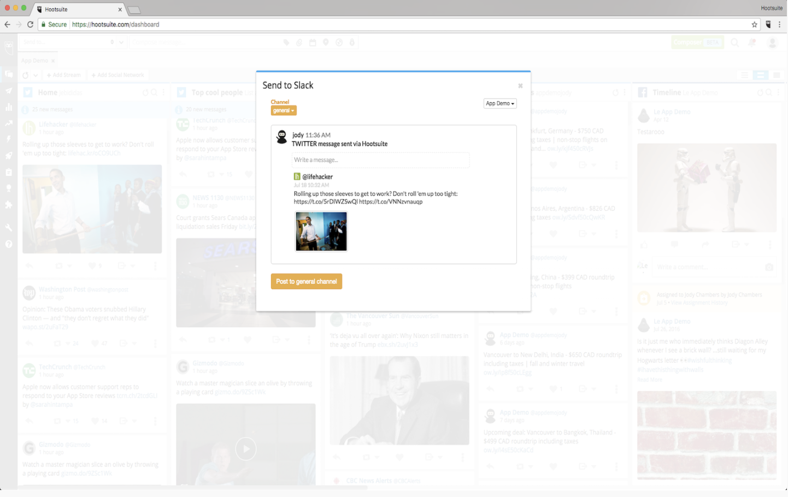Like the Washington Post tweet
The width and height of the screenshot is (788, 497).
coord(95,344)
